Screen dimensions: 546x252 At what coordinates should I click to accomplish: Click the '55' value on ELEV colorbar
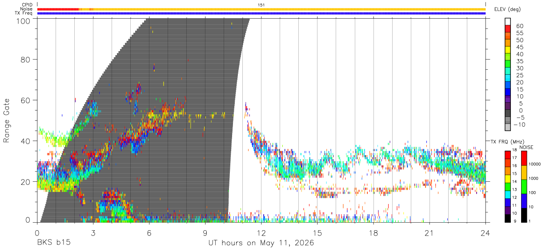tap(520, 33)
